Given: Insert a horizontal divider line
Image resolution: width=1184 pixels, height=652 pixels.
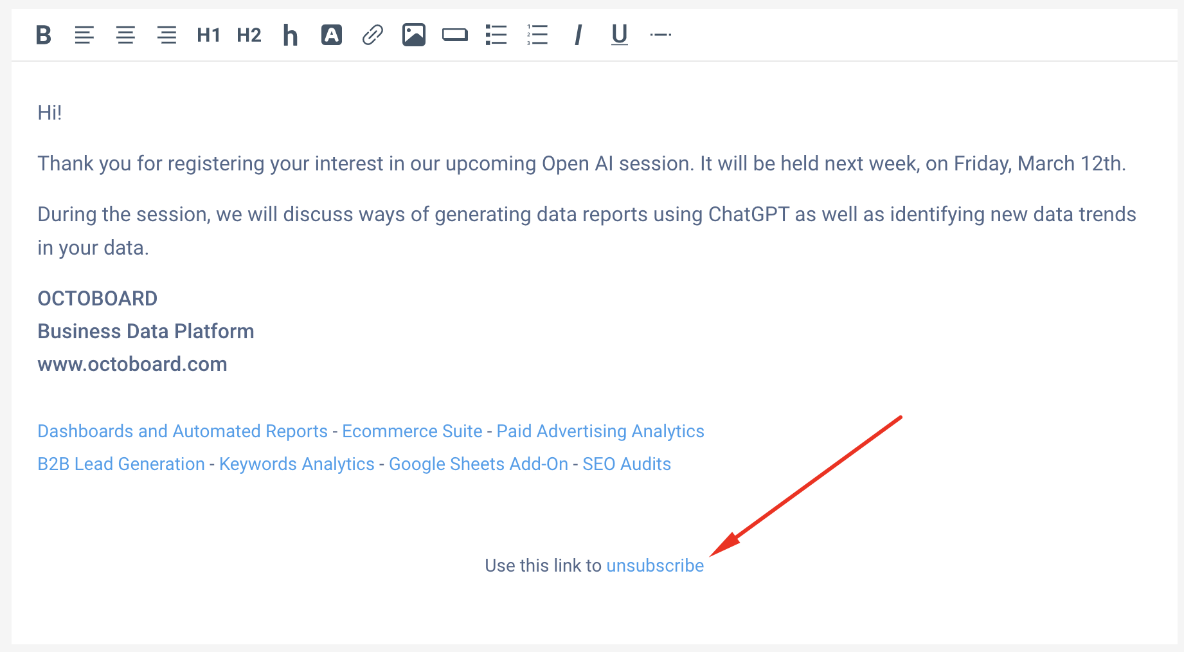Looking at the screenshot, I should [x=661, y=35].
